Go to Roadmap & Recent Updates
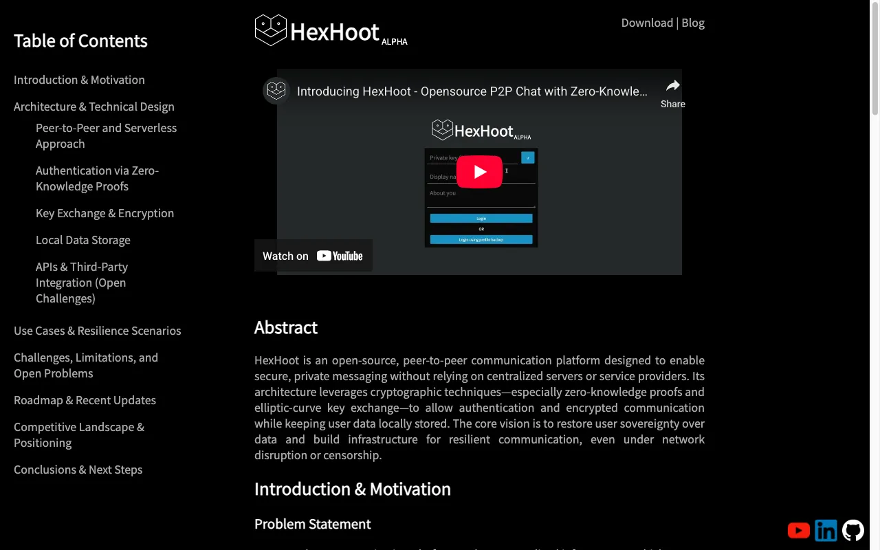Image resolution: width=880 pixels, height=550 pixels. pos(85,400)
